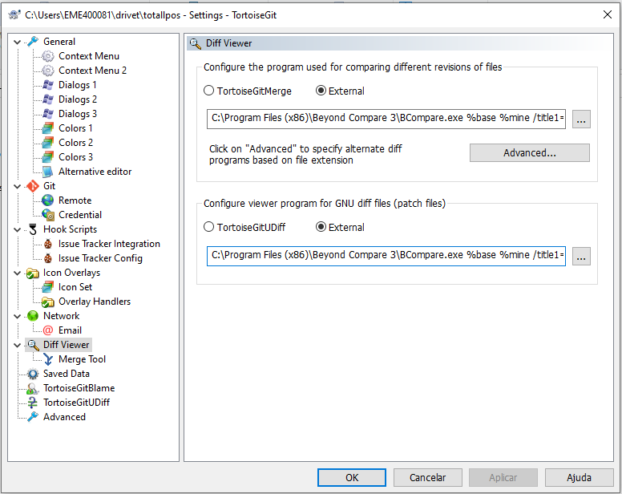Image resolution: width=622 pixels, height=494 pixels.
Task: Open the Merge Tool settings page
Action: [82, 359]
